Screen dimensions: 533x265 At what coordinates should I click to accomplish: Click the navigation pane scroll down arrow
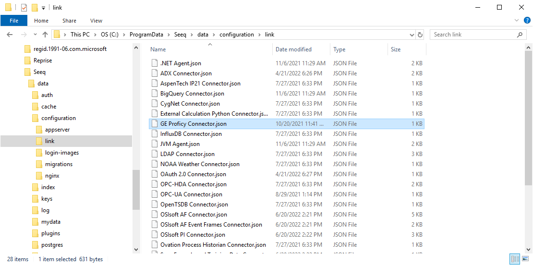[136, 249]
